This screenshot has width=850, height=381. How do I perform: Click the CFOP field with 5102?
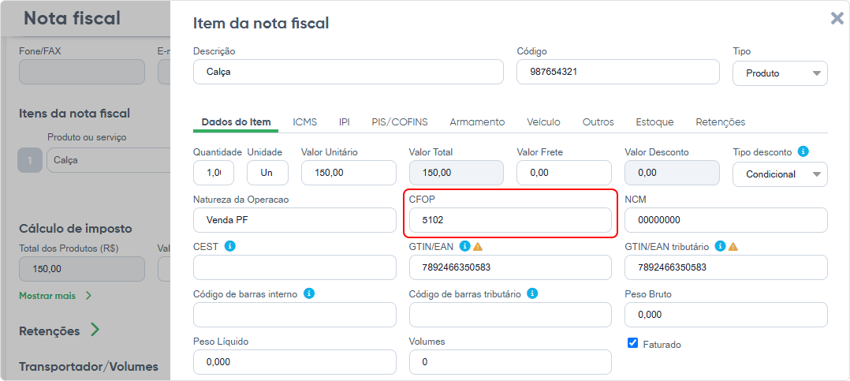click(x=510, y=220)
